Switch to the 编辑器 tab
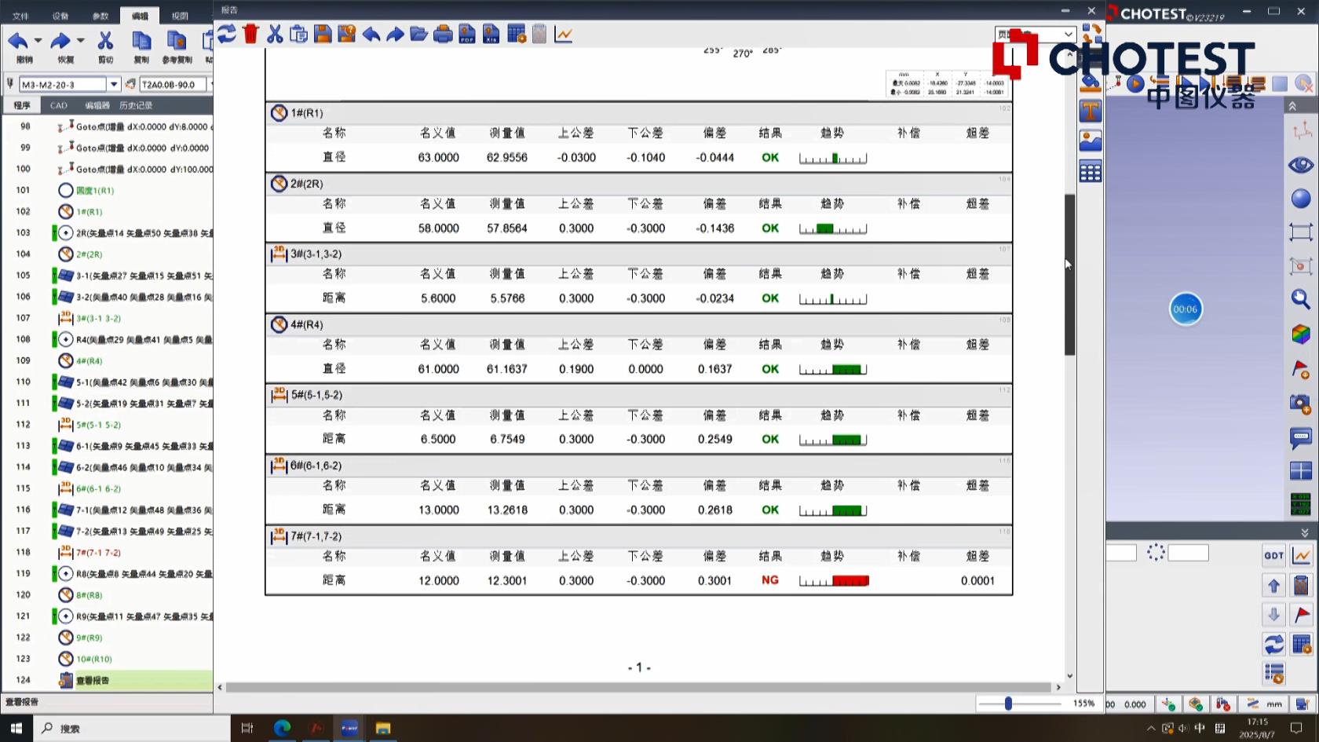The height and width of the screenshot is (742, 1319). pos(97,105)
